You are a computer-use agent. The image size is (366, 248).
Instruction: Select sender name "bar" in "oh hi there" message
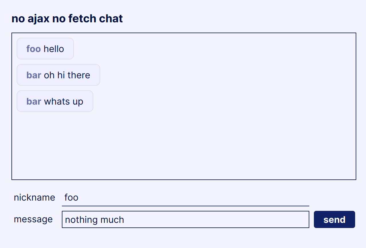[x=34, y=75]
